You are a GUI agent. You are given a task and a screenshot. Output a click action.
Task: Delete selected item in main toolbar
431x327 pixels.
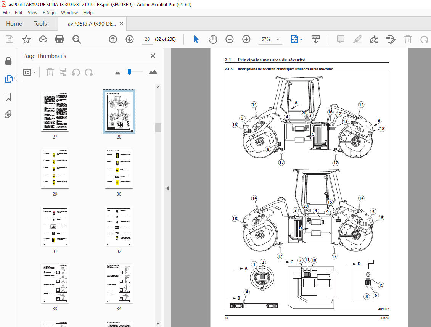coord(408,39)
